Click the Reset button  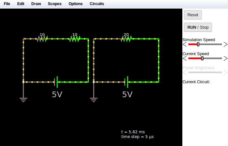(193, 15)
